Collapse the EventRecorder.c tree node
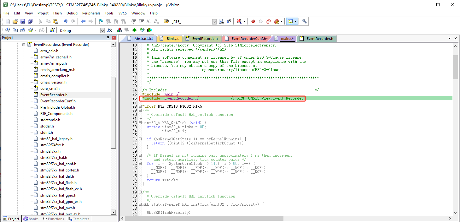This screenshot has height=222, width=460. click(x=24, y=45)
